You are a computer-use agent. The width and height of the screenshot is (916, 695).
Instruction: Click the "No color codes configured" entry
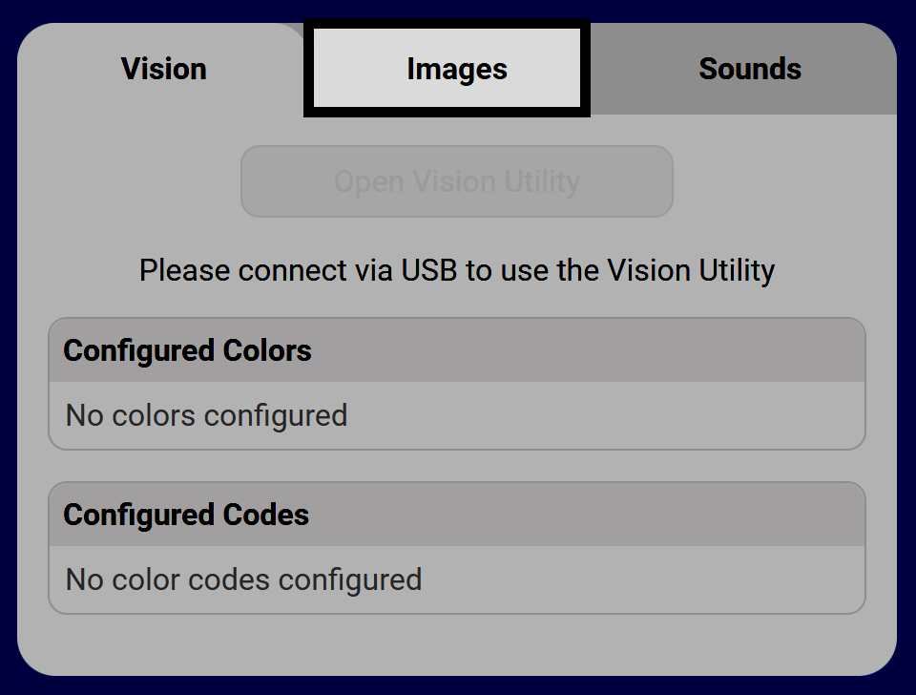click(243, 579)
